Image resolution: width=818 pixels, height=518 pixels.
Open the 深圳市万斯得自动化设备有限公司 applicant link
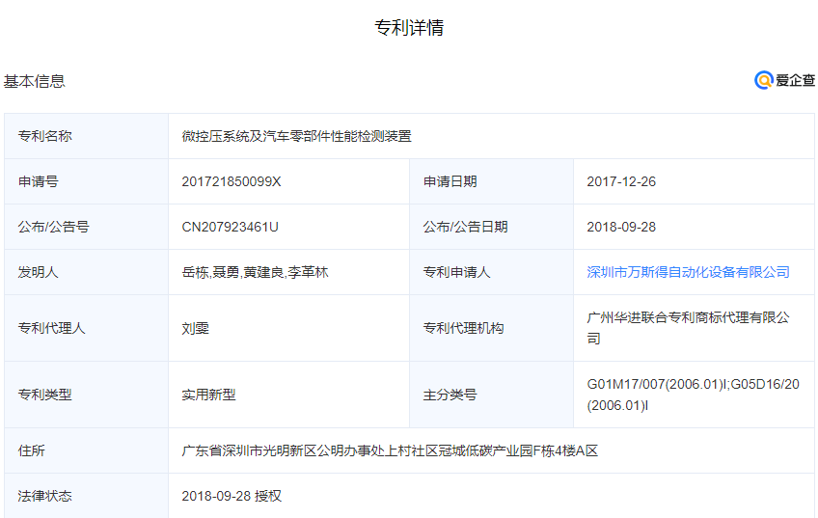[688, 272]
